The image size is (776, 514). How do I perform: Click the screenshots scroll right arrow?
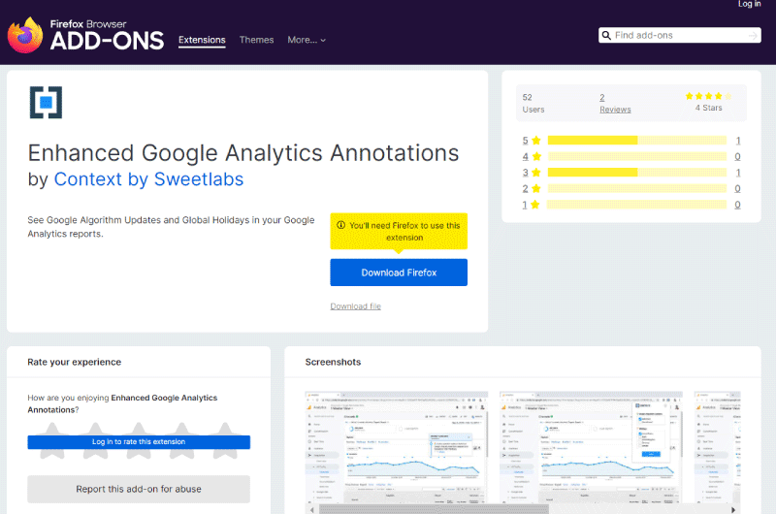pyautogui.click(x=733, y=509)
